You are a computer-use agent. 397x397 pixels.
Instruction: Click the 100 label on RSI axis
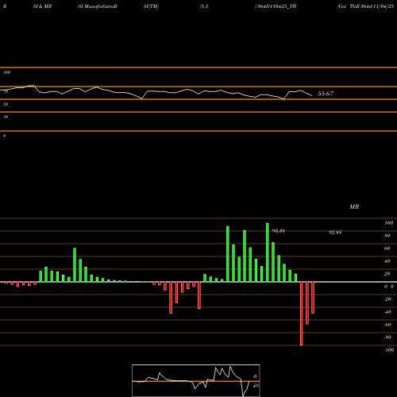pos(7,72)
